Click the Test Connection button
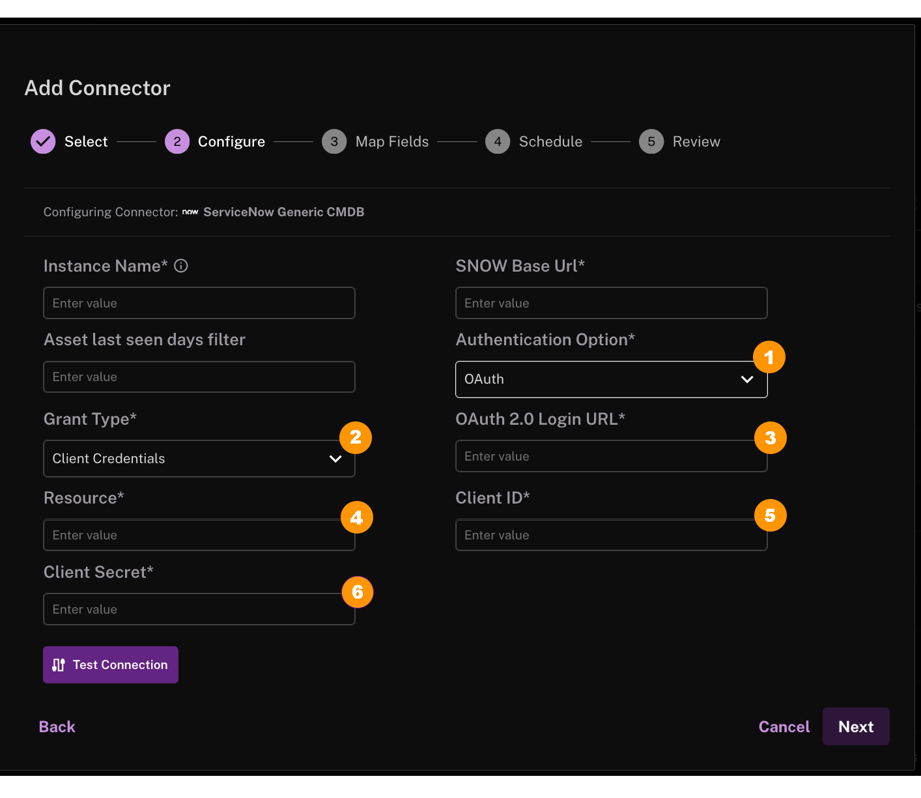Image resolution: width=921 pixels, height=798 pixels. click(x=111, y=664)
